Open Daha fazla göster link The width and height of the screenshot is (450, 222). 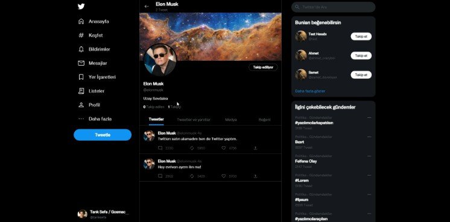pyautogui.click(x=310, y=91)
